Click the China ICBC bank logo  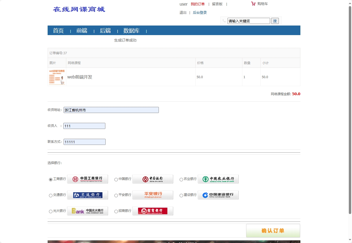87,179
